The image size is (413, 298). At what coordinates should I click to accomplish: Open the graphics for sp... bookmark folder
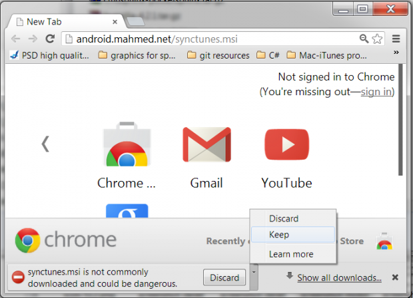(137, 55)
